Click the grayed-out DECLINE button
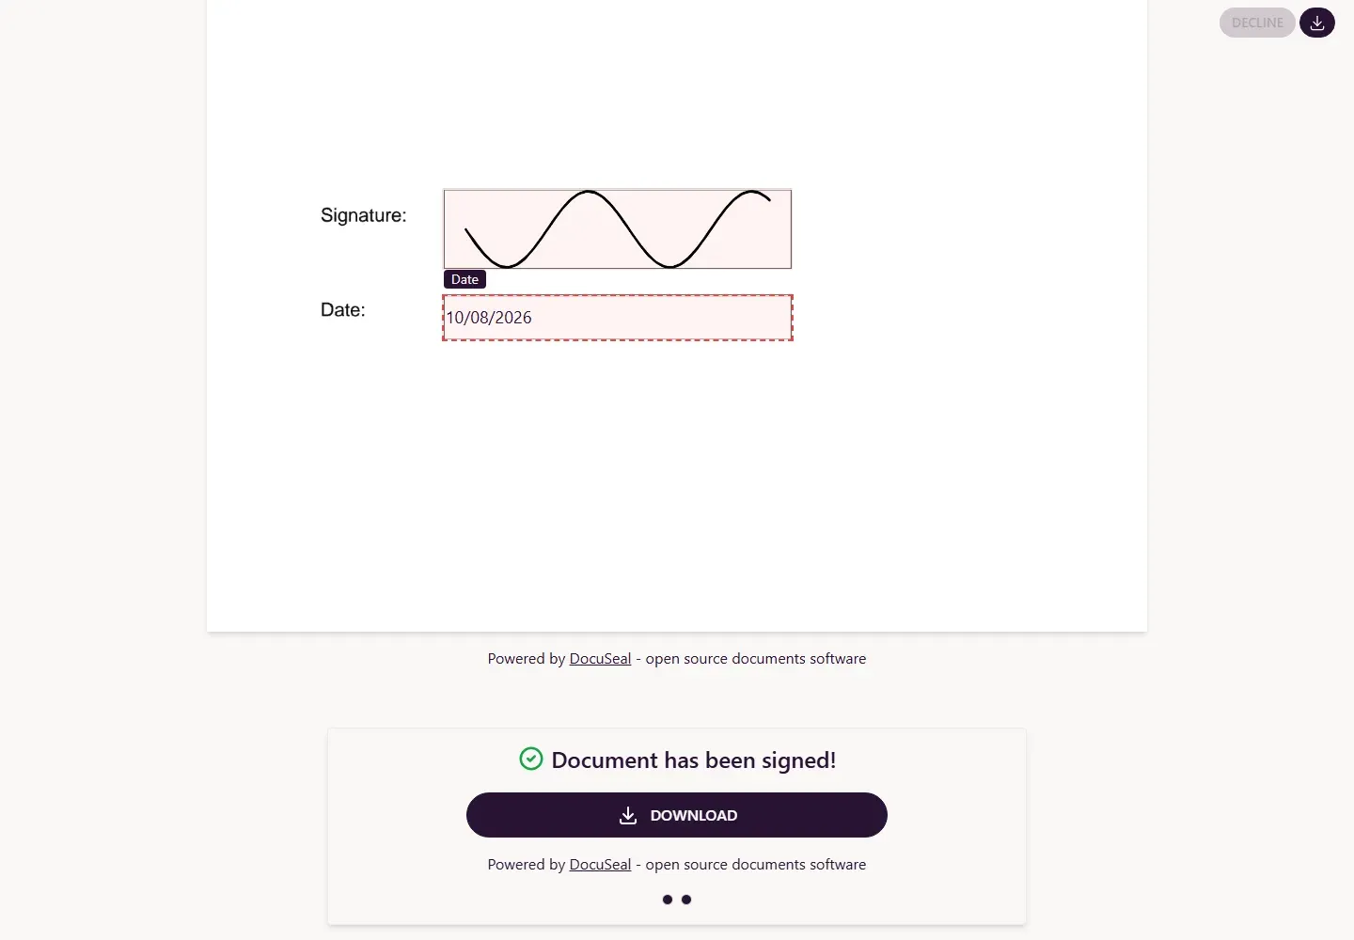Viewport: 1354px width, 940px height. [1257, 23]
